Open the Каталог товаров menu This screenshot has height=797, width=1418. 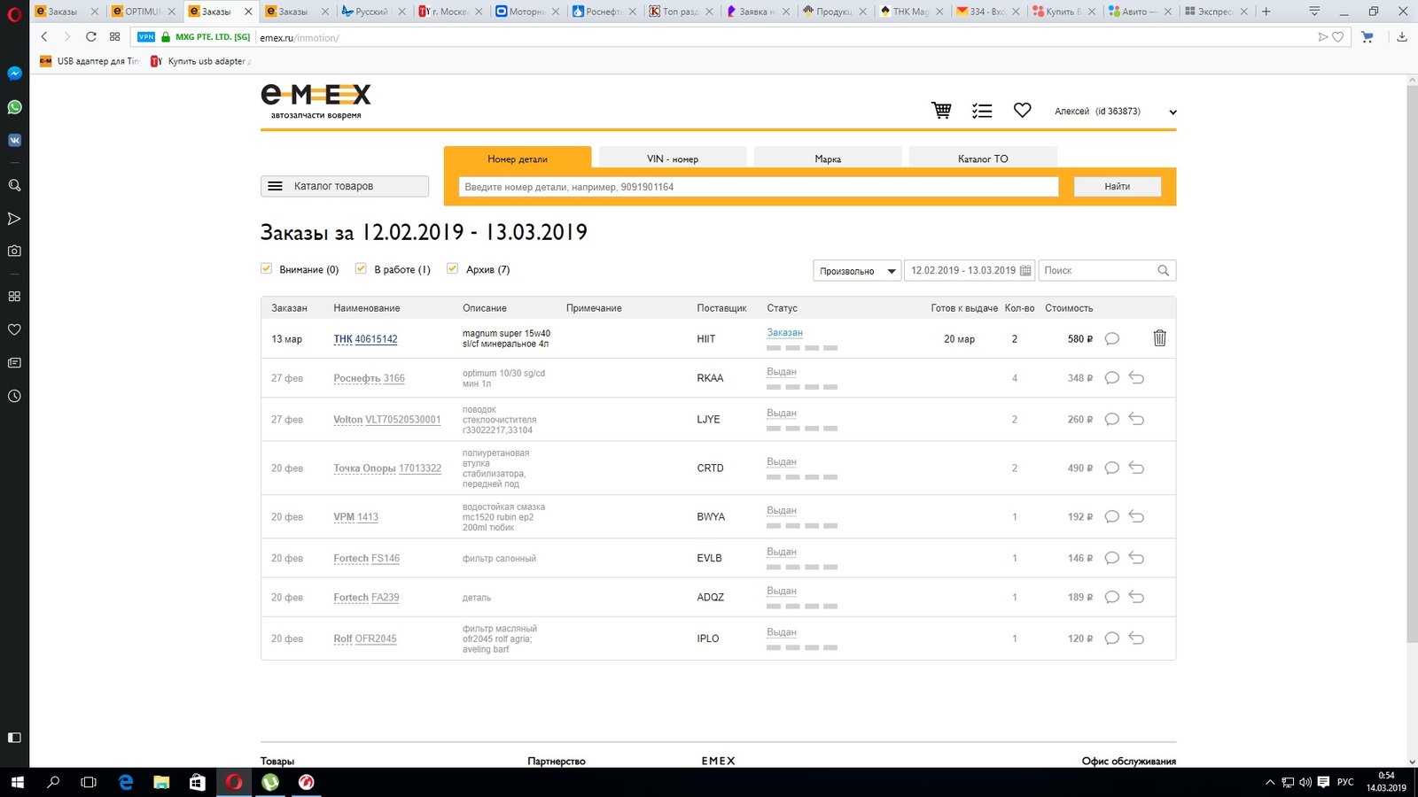click(345, 186)
